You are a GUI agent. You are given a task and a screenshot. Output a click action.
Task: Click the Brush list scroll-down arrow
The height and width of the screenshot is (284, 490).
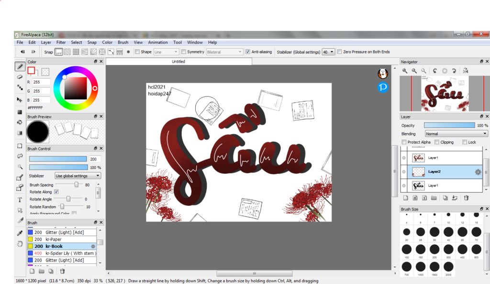(x=100, y=263)
